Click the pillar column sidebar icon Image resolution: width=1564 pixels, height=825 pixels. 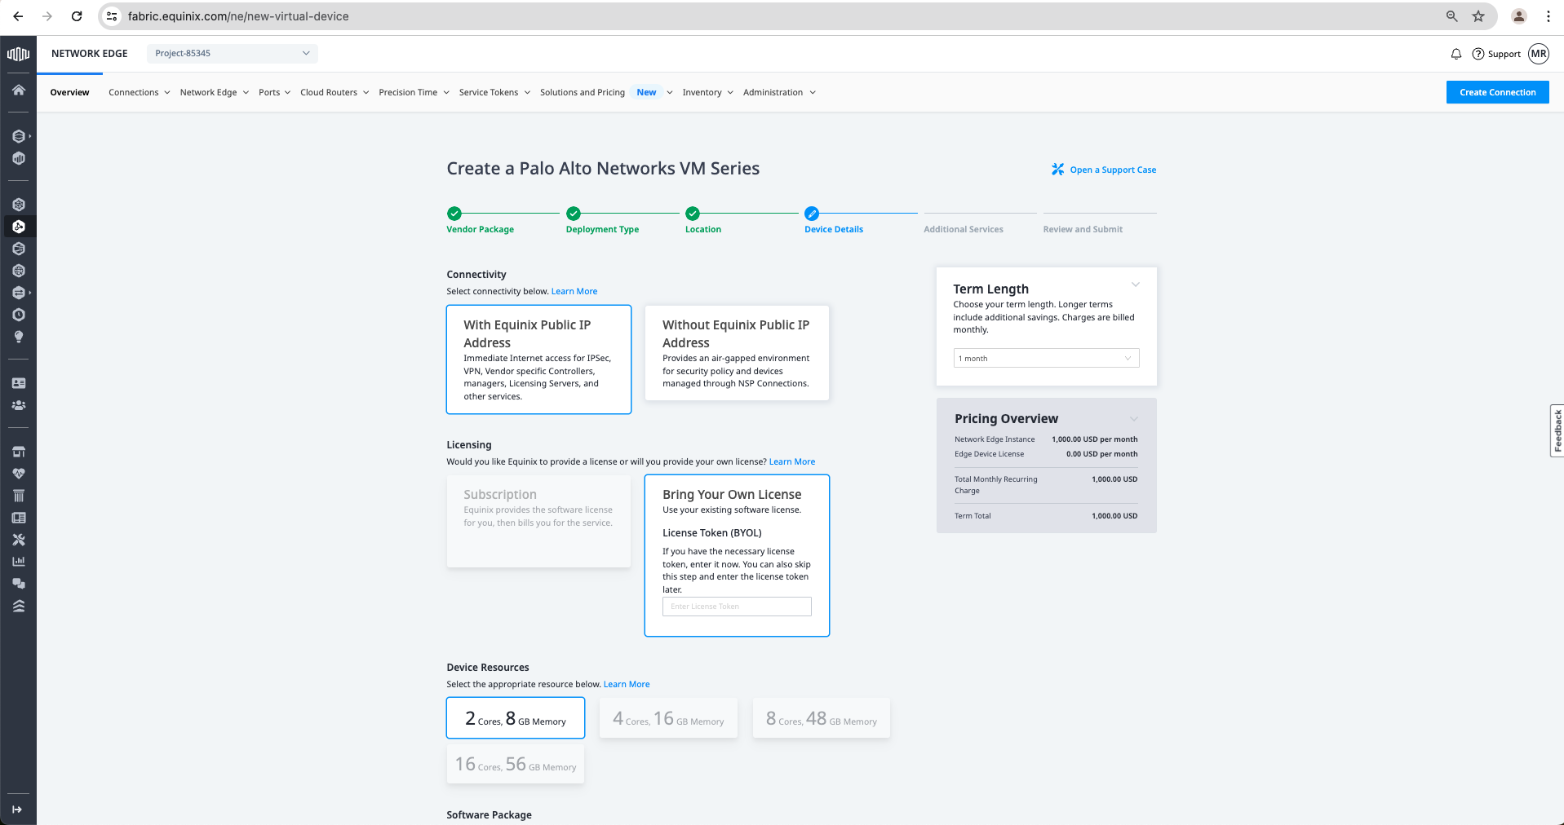point(19,496)
